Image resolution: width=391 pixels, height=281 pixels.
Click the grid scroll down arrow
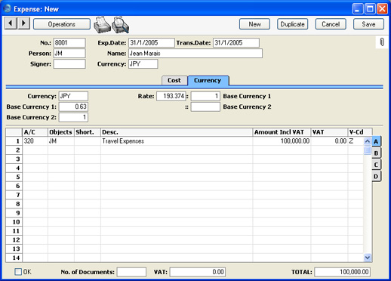(x=368, y=258)
